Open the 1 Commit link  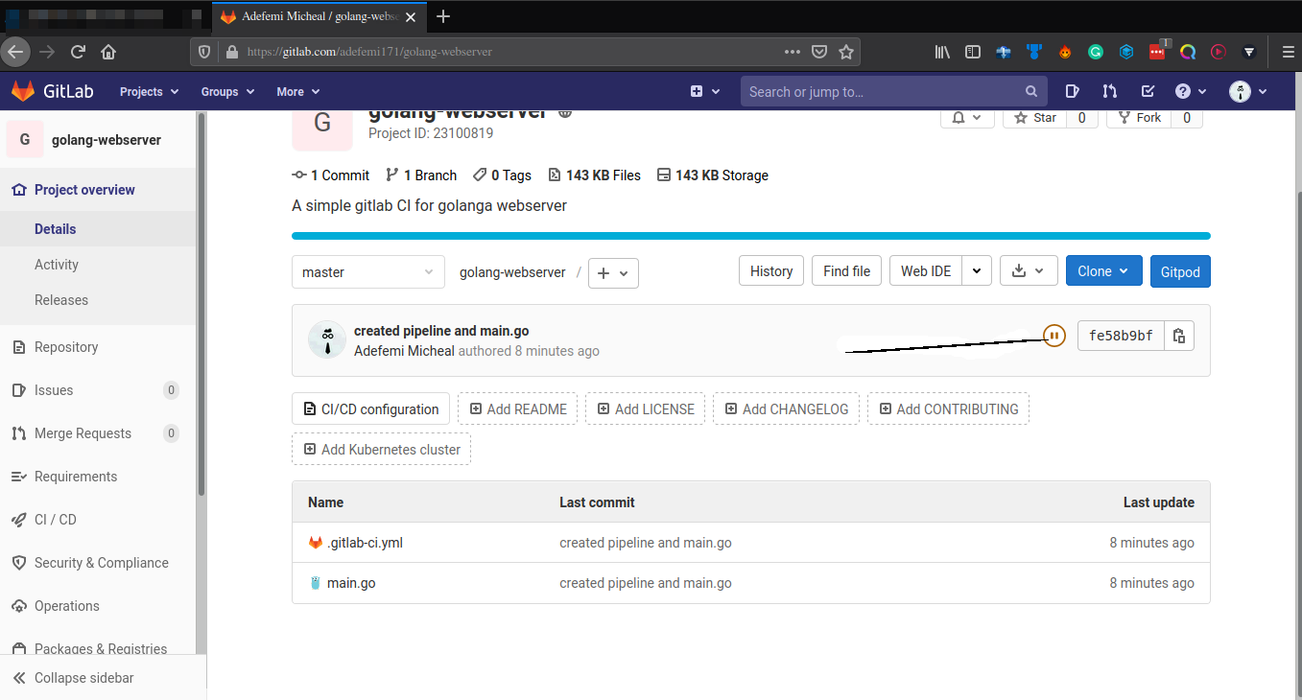tap(331, 175)
